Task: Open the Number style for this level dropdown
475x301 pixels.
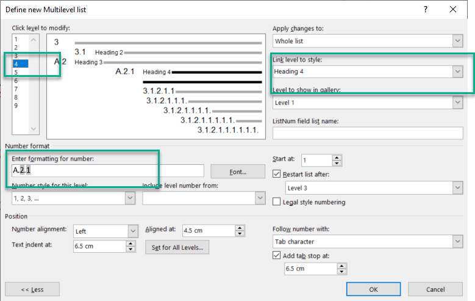Action: click(130, 198)
